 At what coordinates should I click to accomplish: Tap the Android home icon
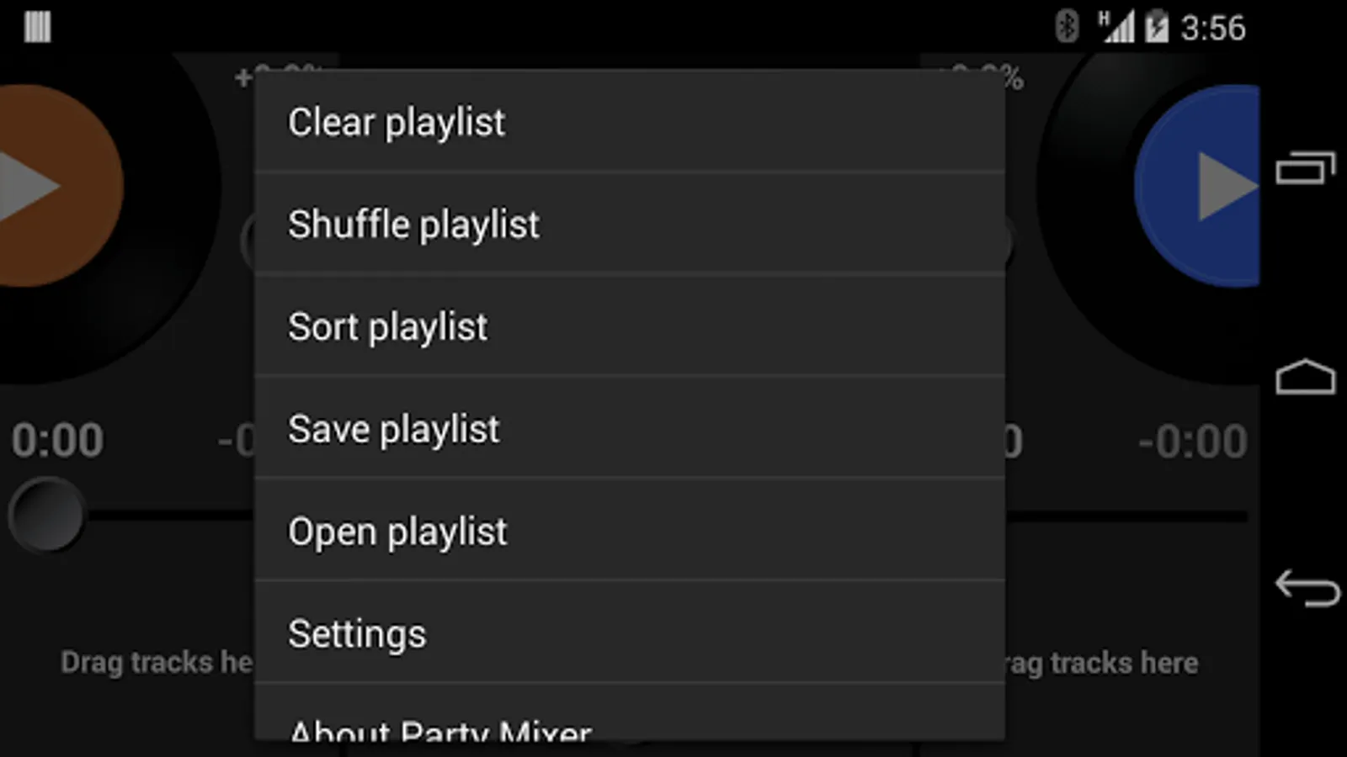click(1306, 377)
